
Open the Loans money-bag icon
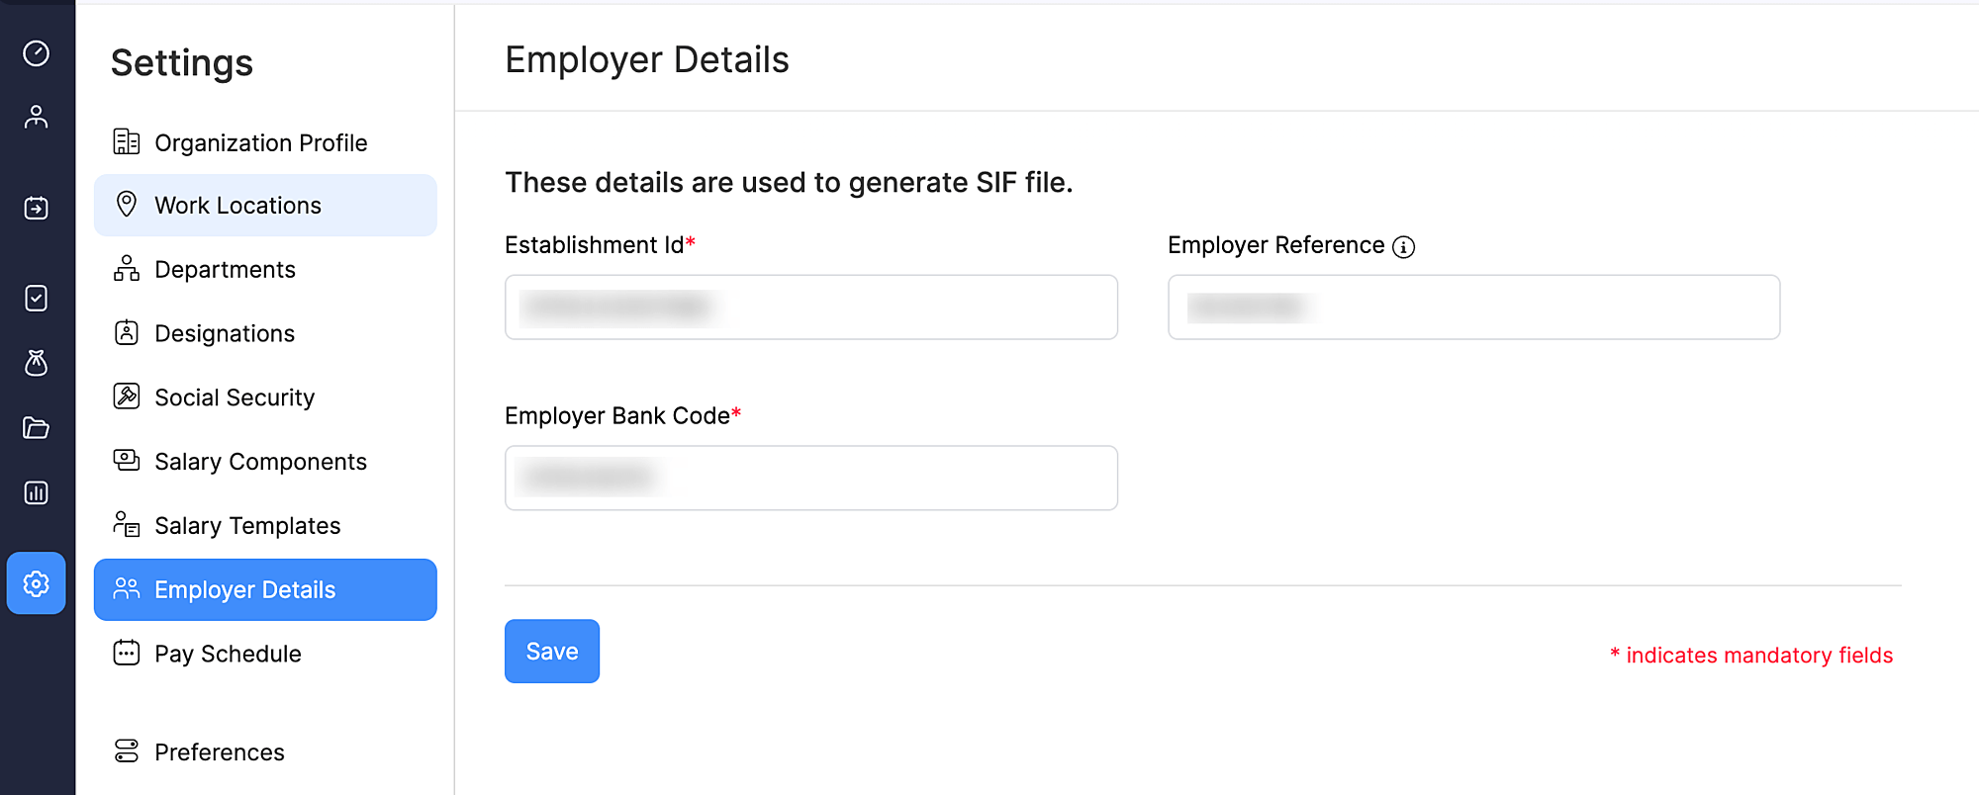[x=37, y=363]
